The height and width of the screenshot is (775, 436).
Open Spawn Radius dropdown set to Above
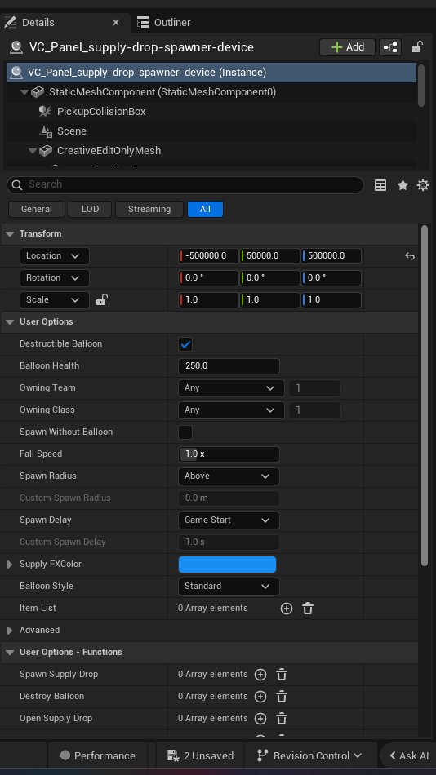point(229,476)
